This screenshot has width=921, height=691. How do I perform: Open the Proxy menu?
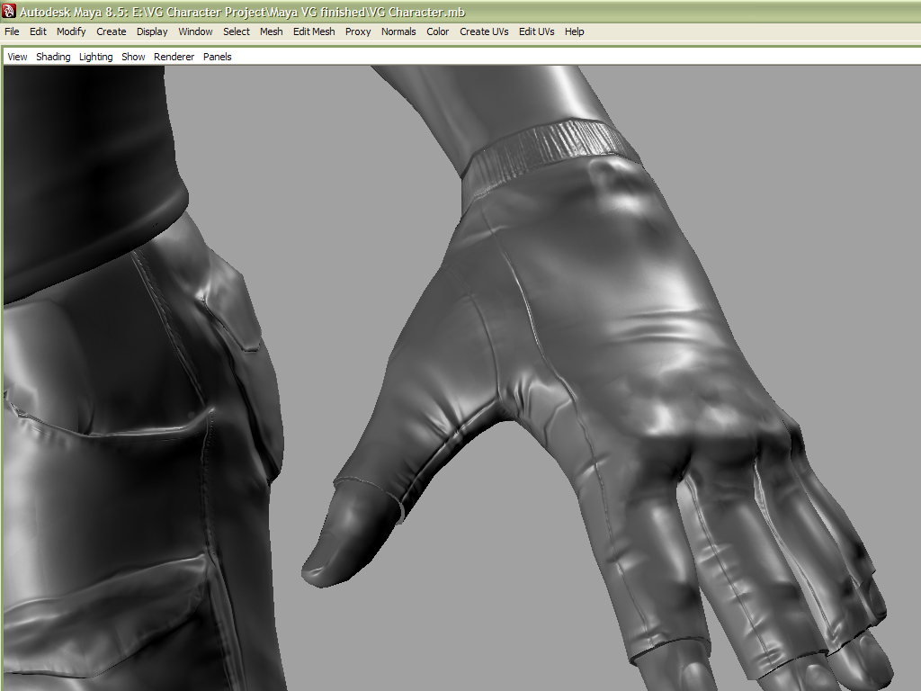click(358, 31)
